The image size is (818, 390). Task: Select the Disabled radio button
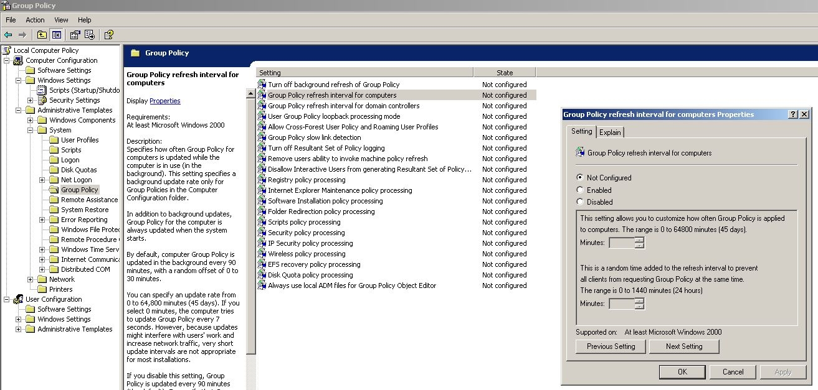click(x=580, y=202)
